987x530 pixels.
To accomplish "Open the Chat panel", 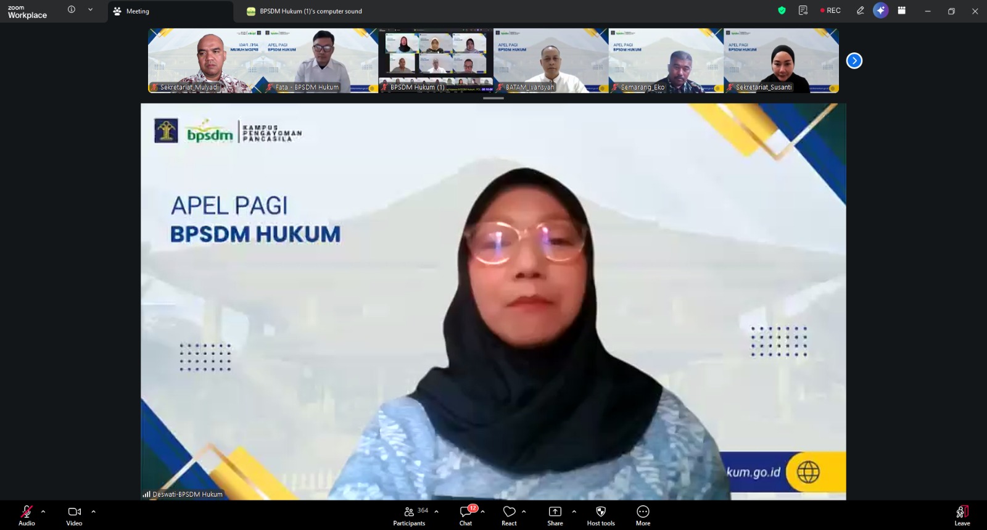I will point(466,515).
